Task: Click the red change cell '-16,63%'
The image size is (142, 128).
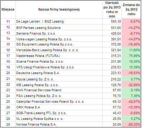Action: tap(131, 73)
